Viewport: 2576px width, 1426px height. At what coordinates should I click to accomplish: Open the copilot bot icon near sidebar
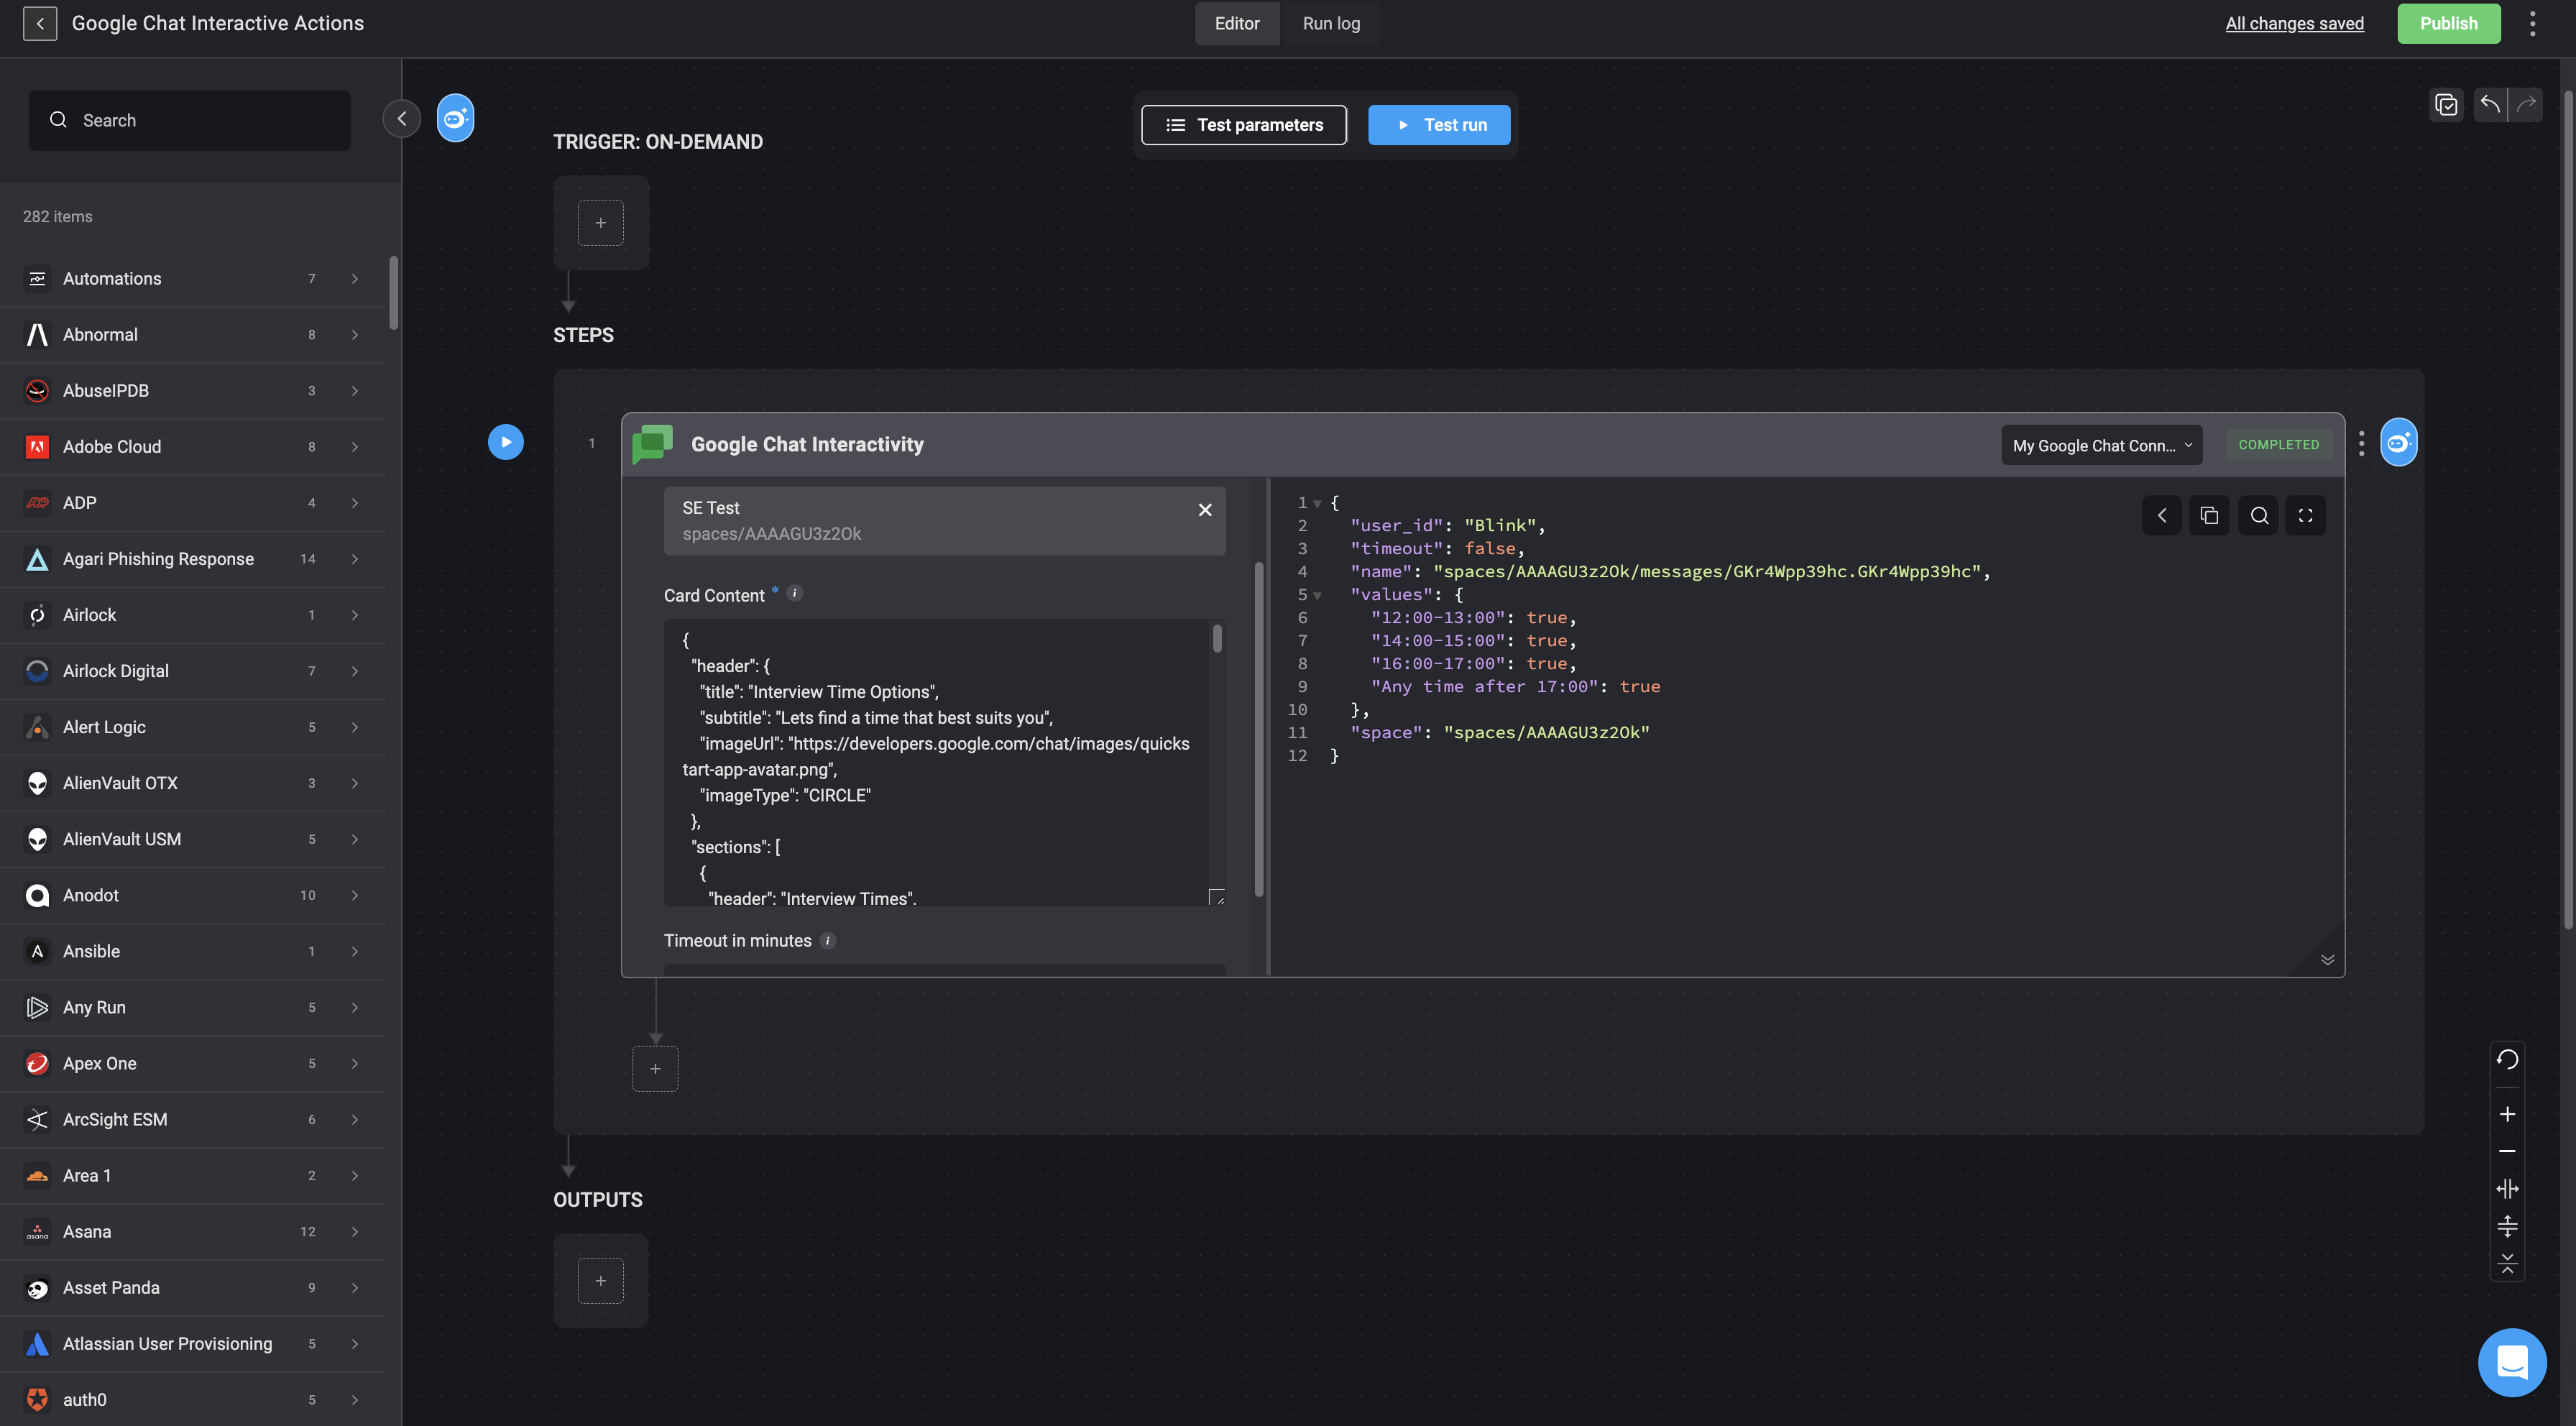click(455, 119)
